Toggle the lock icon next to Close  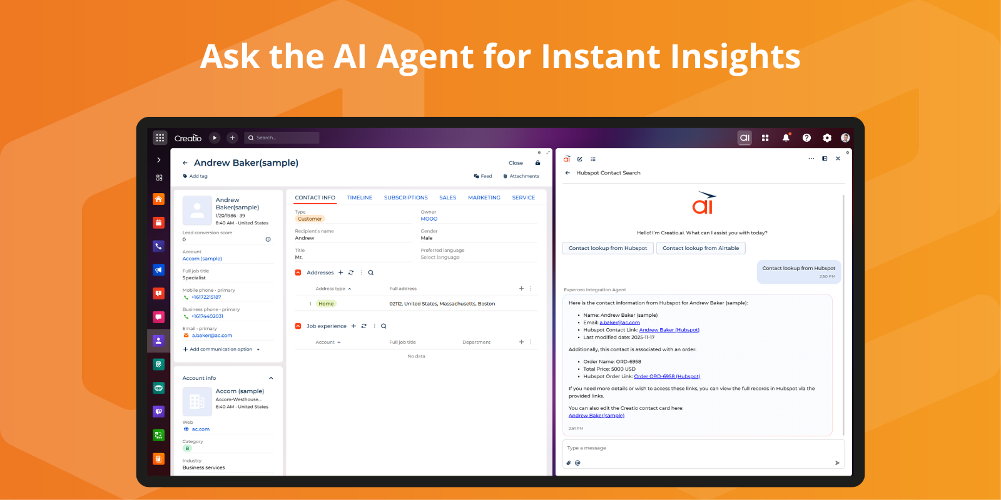pos(537,163)
